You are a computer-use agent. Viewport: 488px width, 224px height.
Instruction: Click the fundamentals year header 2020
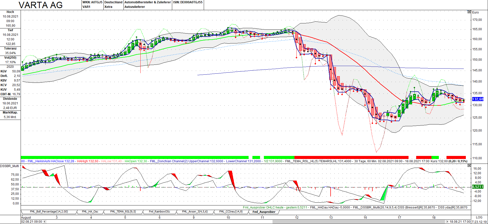(10, 67)
